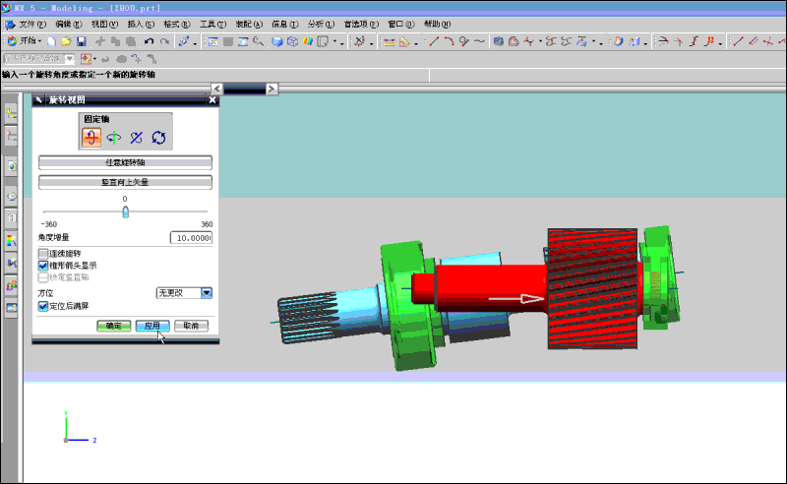Click the Undo arrow in the toolbar
Viewport: 787px width, 484px height.
click(x=149, y=41)
